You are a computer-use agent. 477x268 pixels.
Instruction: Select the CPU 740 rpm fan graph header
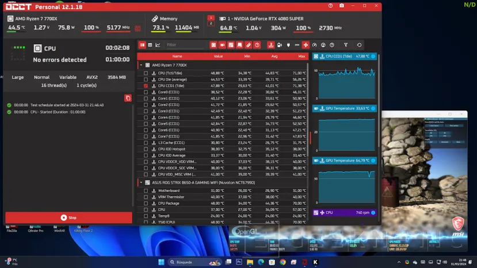tap(344, 213)
